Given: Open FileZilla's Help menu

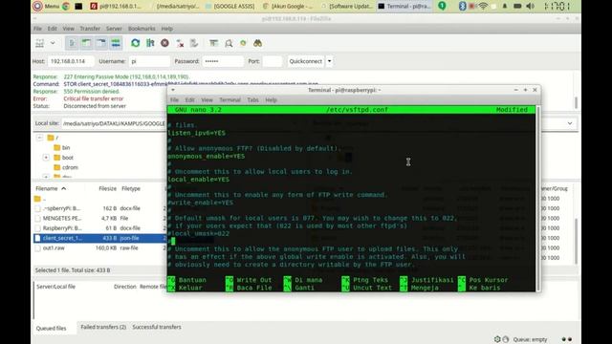Looking at the screenshot, I should [x=167, y=29].
